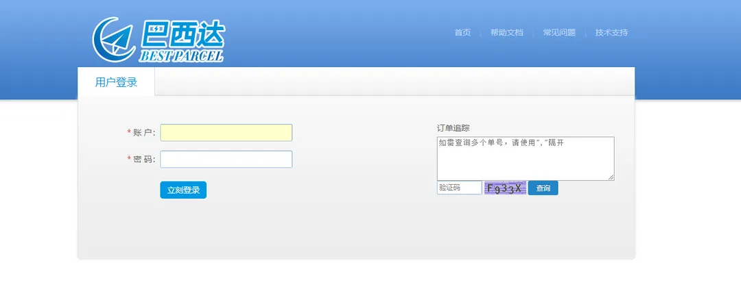The width and height of the screenshot is (741, 300).
Task: Click the 订单追踪 heading text
Action: click(x=454, y=128)
